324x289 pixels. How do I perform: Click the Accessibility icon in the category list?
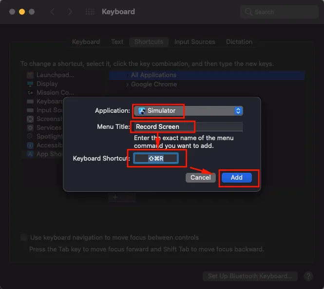[x=30, y=145]
